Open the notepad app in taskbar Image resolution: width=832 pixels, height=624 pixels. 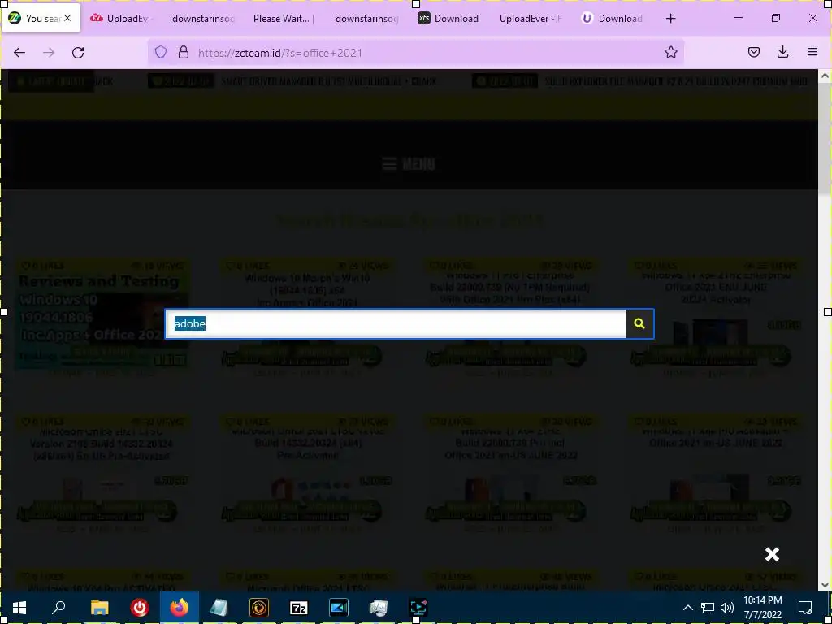219,608
